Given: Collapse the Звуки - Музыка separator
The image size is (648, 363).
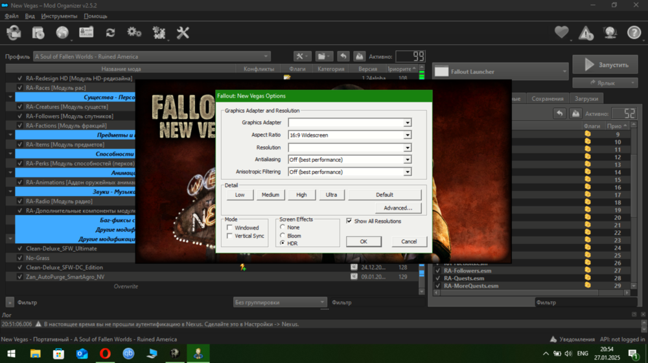Looking at the screenshot, I should [10, 192].
